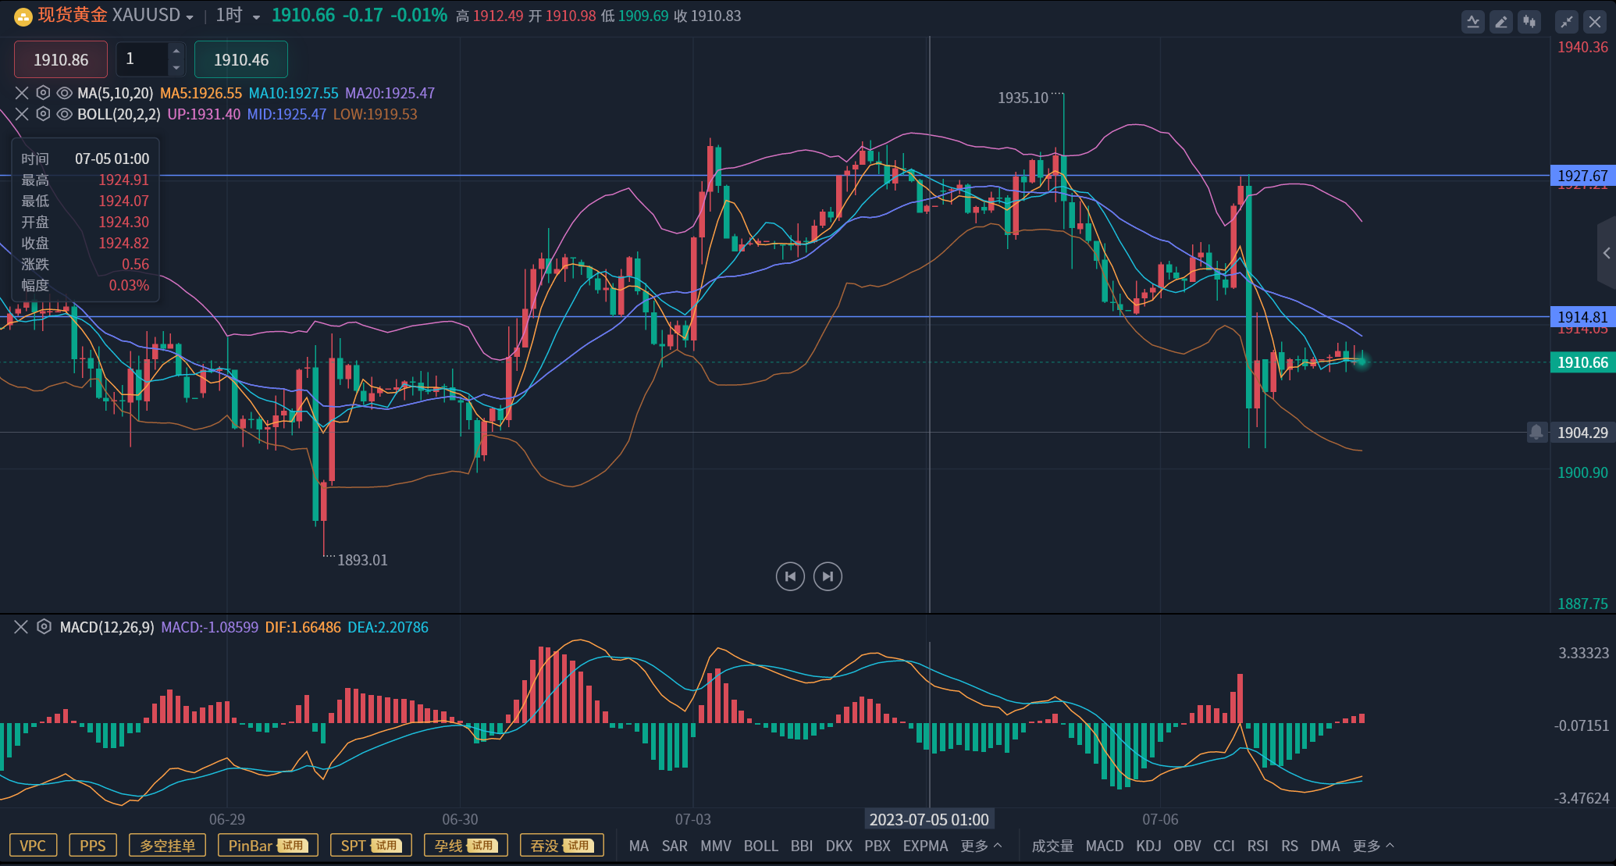Click the chart type line icon
Viewport: 1616px width, 866px height.
click(x=1473, y=22)
